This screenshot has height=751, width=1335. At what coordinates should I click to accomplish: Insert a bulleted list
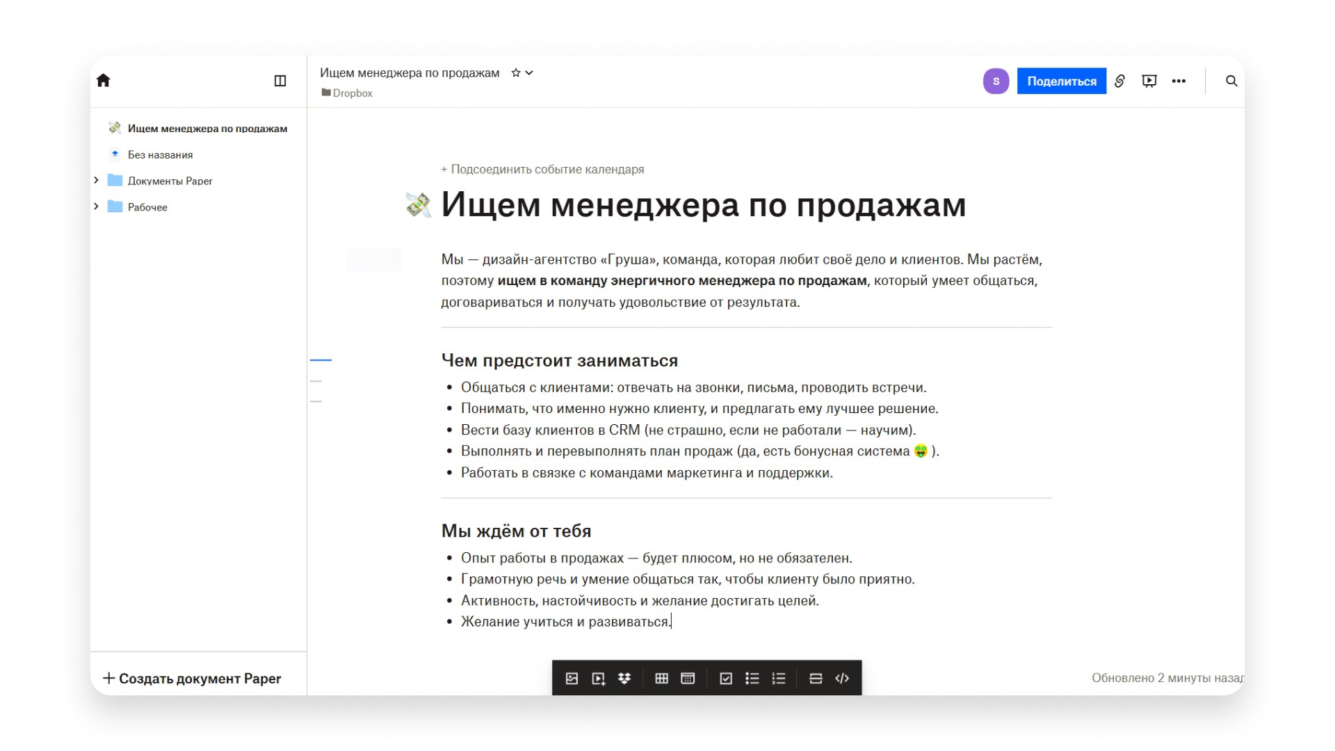tap(752, 679)
